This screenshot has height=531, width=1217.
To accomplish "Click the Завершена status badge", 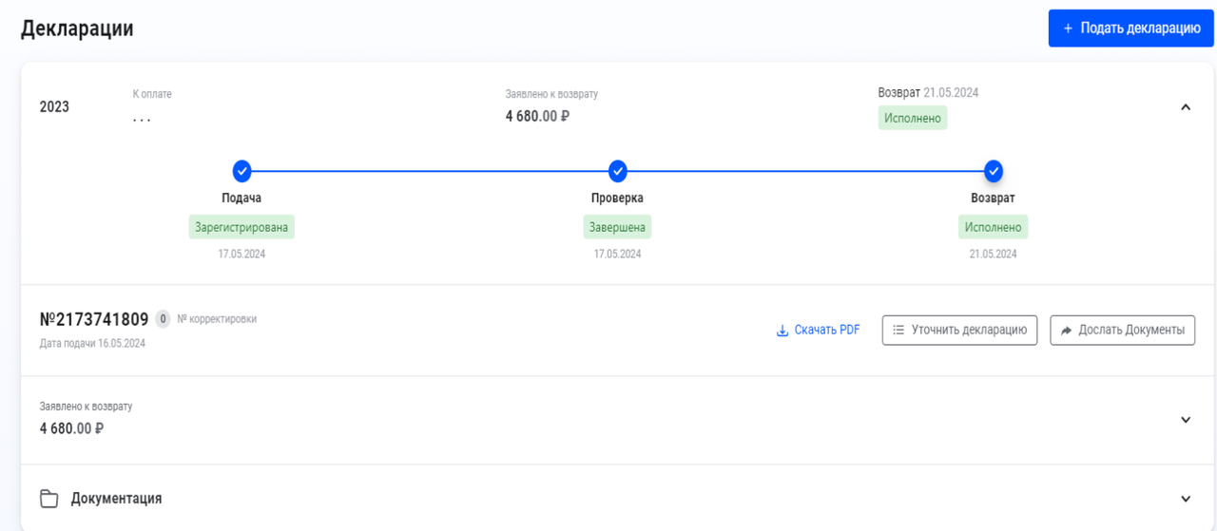I will [x=618, y=227].
